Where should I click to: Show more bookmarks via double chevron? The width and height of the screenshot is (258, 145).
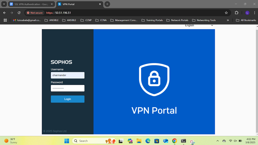tap(228, 20)
